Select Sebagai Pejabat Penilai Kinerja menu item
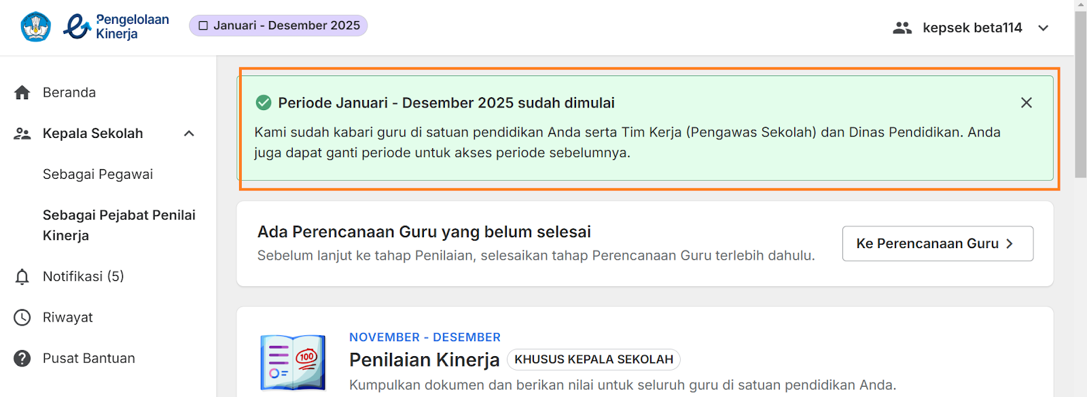Screen dimensions: 1087x397 click(119, 226)
